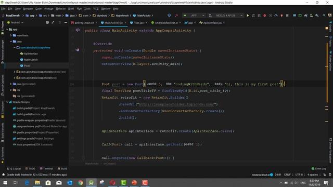Toggle the Project side tool tab
The width and height of the screenshot is (333, 187).
pyautogui.click(x=3, y=28)
